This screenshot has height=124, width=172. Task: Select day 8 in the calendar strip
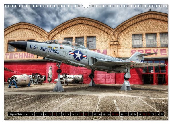[x=64, y=114]
